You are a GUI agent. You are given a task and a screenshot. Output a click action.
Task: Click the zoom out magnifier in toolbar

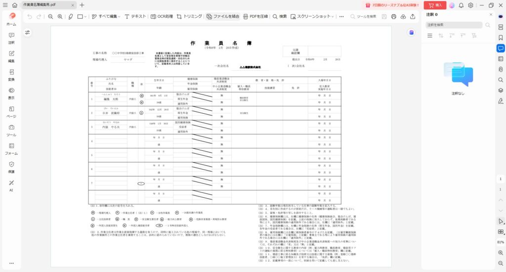click(50, 16)
